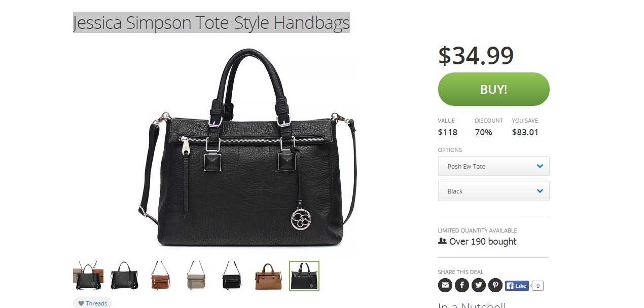Click the Facebook Like button

click(x=517, y=286)
